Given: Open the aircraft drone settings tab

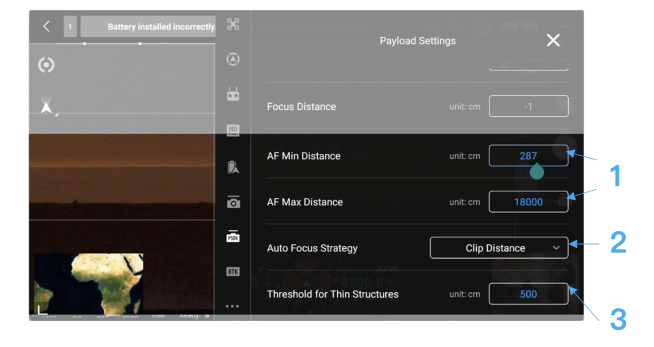Looking at the screenshot, I should coord(233,25).
